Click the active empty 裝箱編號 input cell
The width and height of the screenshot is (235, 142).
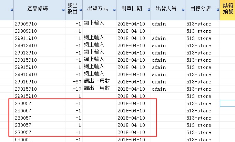(x=227, y=103)
